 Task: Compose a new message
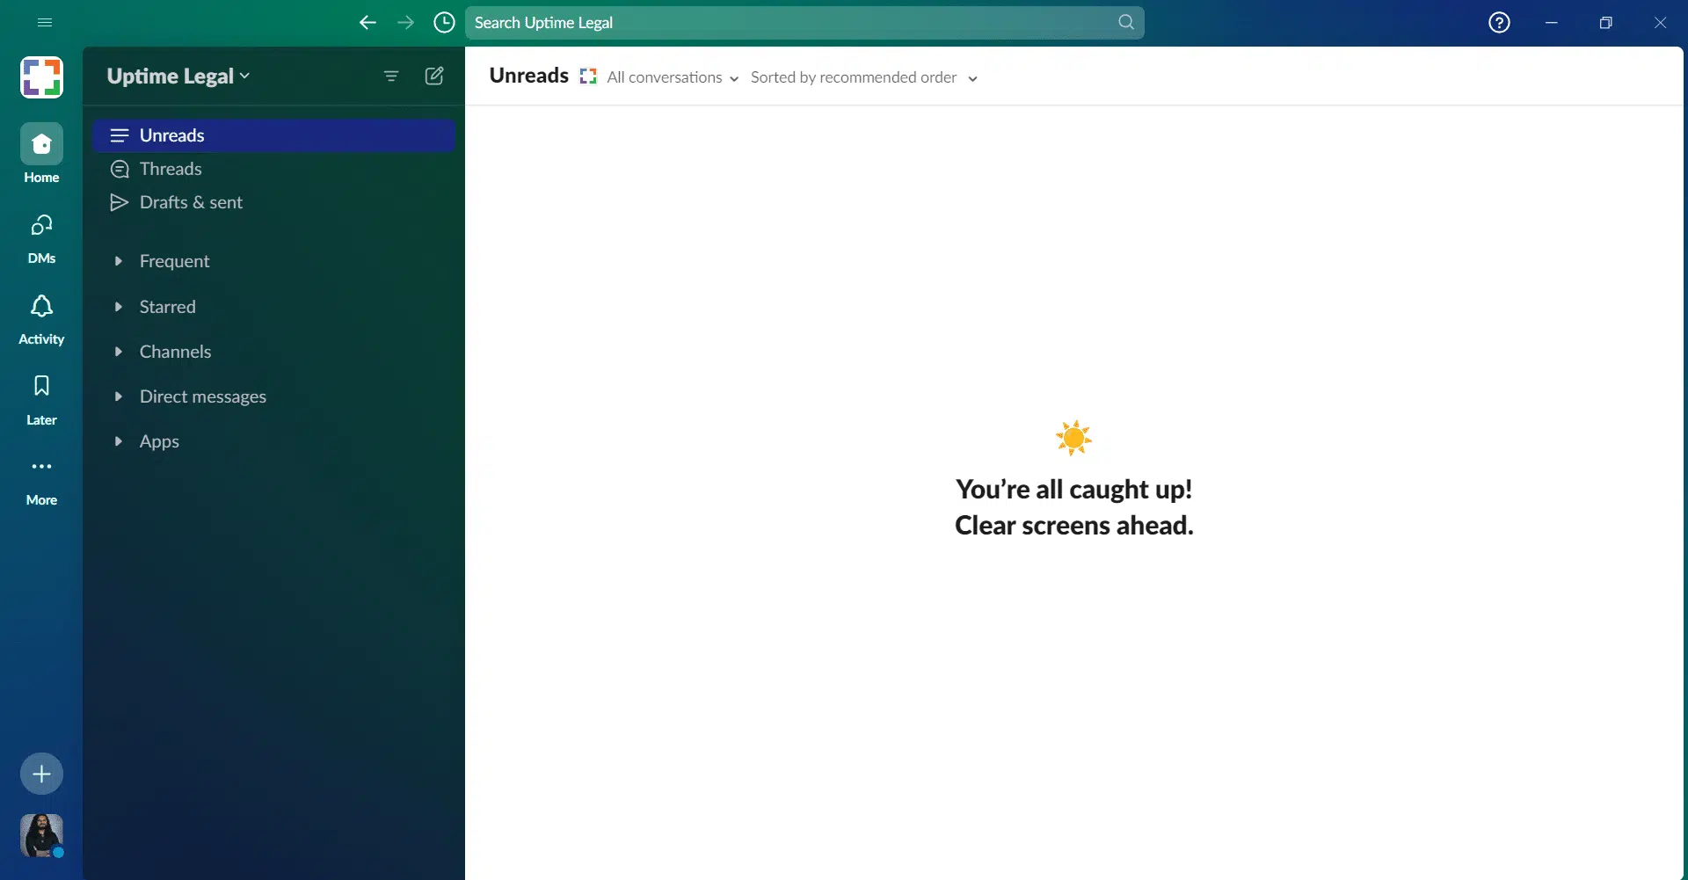[434, 76]
